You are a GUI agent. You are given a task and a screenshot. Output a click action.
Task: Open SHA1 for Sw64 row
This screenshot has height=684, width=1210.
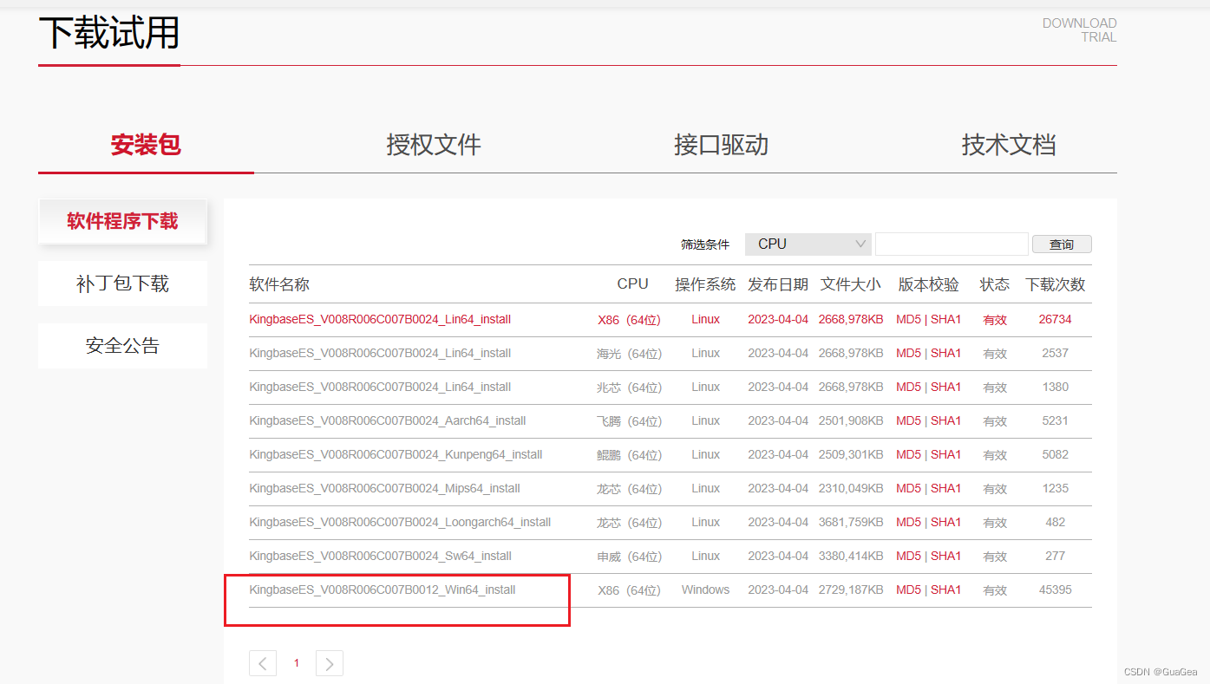[946, 556]
